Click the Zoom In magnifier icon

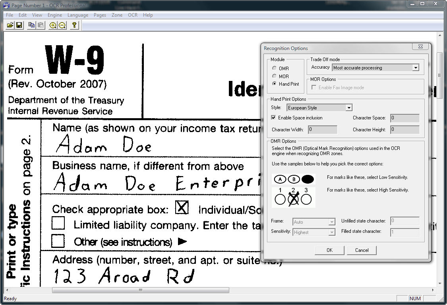[53, 25]
